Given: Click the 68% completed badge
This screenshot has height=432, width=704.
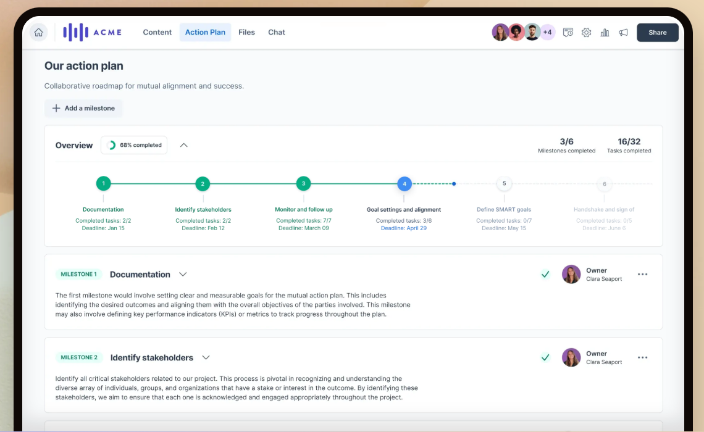Looking at the screenshot, I should point(134,145).
